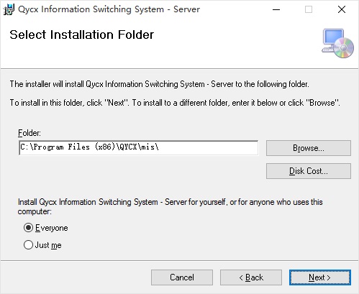Select the Everyone radio button
This screenshot has height=294, width=359.
pos(28,228)
